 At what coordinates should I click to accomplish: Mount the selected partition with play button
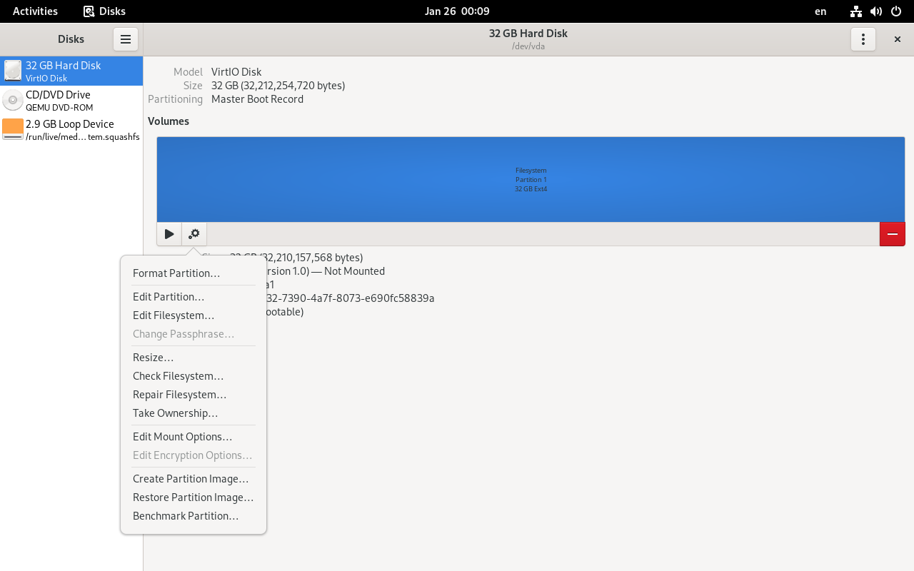169,234
